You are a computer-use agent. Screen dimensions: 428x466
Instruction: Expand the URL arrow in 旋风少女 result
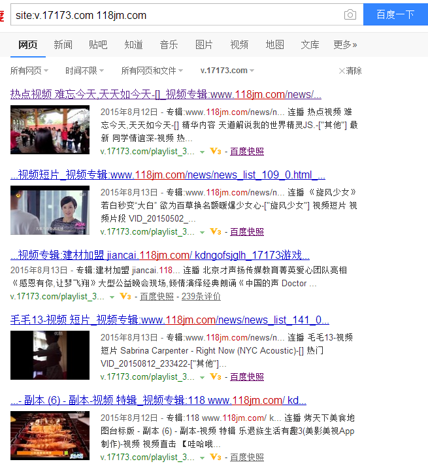point(202,233)
